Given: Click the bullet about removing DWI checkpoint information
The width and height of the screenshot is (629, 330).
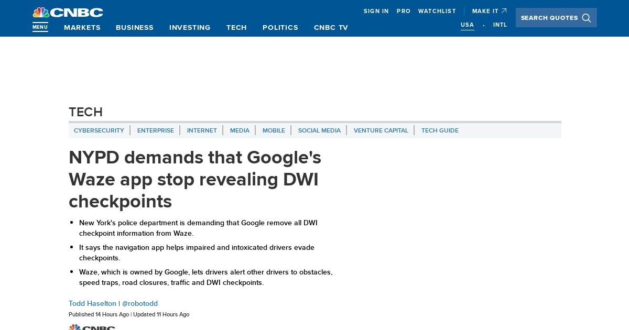Looking at the screenshot, I should coord(198,228).
